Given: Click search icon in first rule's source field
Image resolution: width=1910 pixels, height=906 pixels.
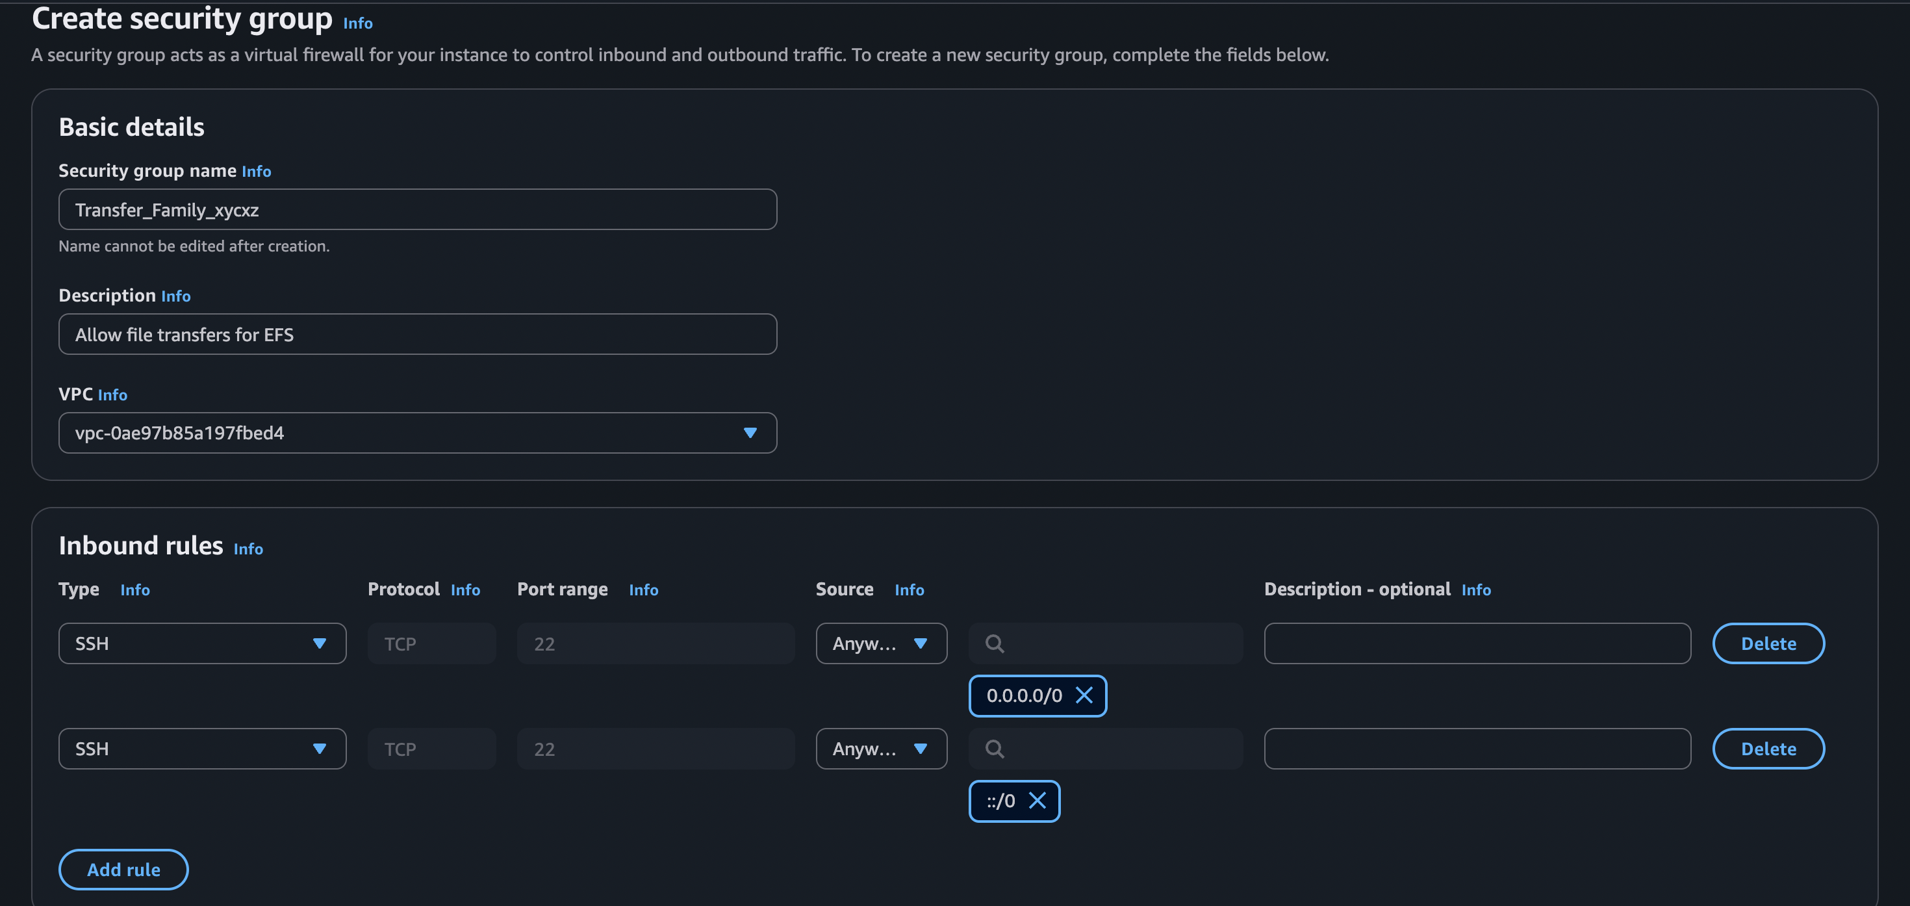Looking at the screenshot, I should pyautogui.click(x=994, y=643).
